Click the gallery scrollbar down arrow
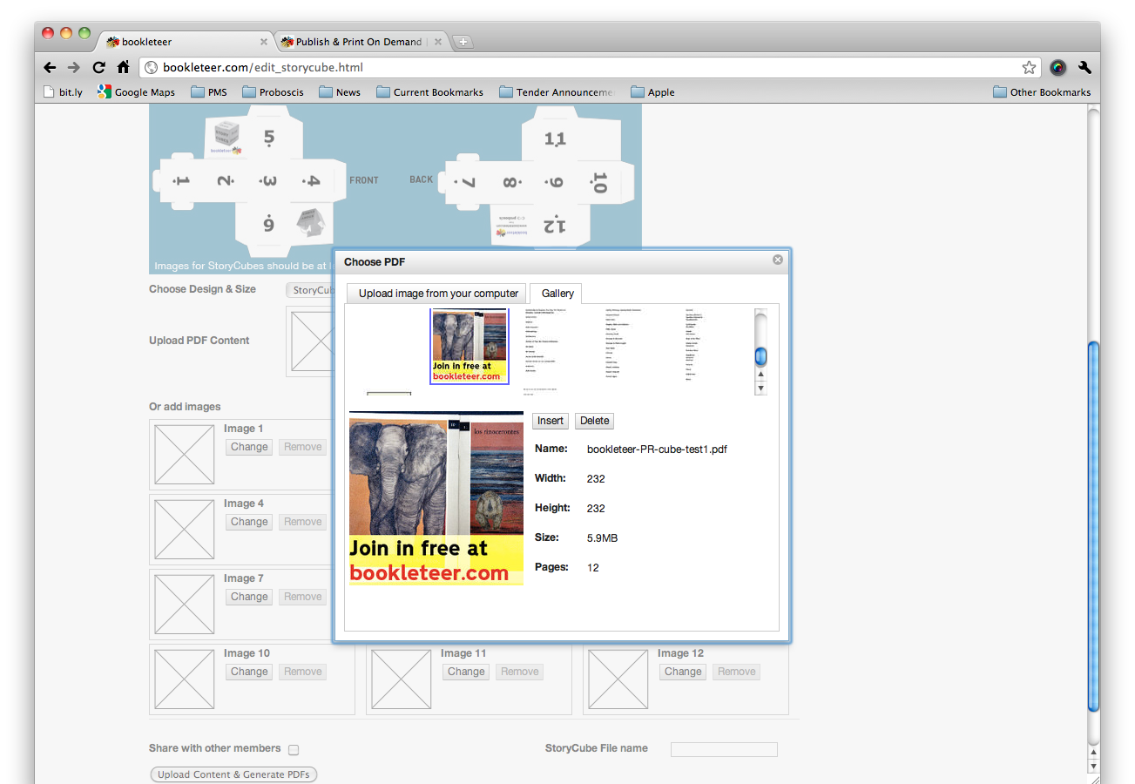This screenshot has height=784, width=1135. point(761,388)
